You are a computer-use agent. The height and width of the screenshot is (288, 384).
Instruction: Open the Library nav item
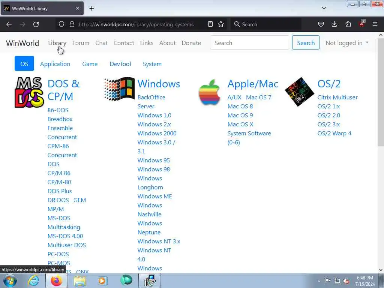57,43
